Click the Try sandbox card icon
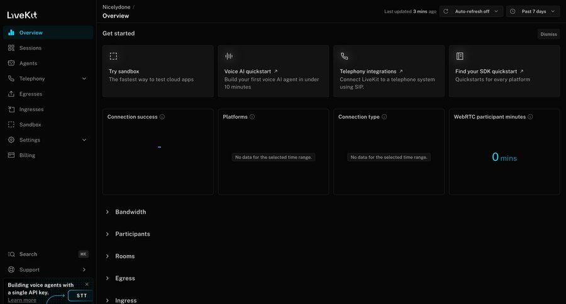Image resolution: width=566 pixels, height=304 pixels. 113,56
